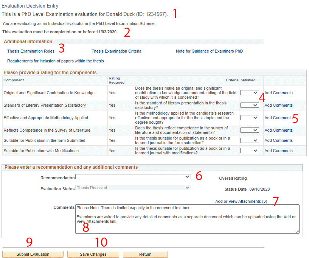This screenshot has height=258, width=309.
Task: Add Comments for Standard of Literary Presentation
Action: (x=278, y=105)
